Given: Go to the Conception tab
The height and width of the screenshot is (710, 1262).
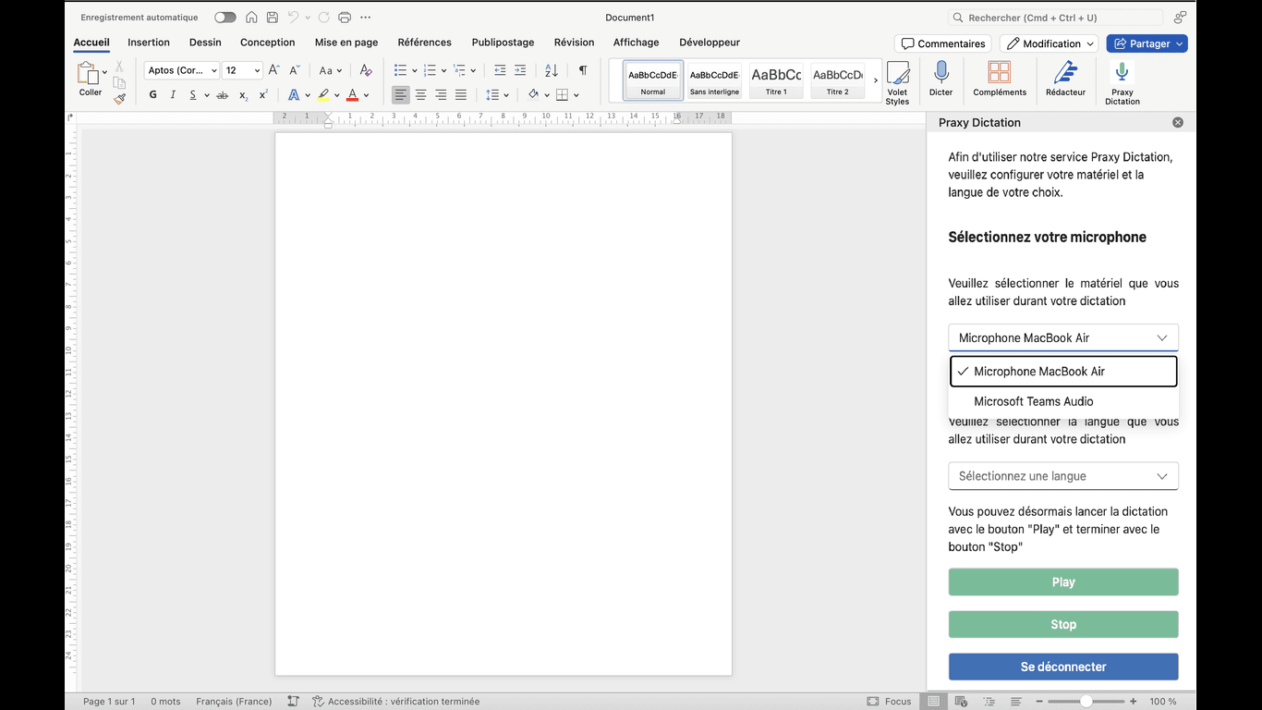Looking at the screenshot, I should pos(268,43).
